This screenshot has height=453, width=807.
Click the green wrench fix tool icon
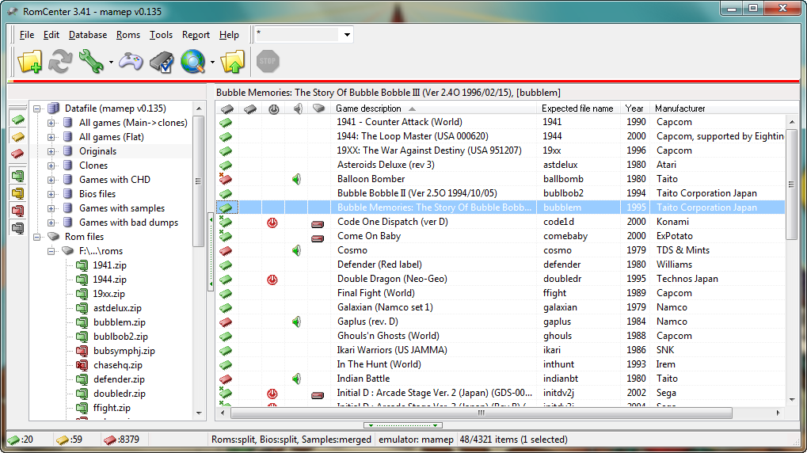click(91, 61)
